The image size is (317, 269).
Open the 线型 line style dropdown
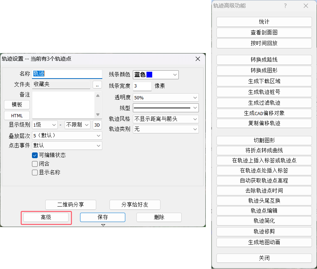tap(166, 108)
